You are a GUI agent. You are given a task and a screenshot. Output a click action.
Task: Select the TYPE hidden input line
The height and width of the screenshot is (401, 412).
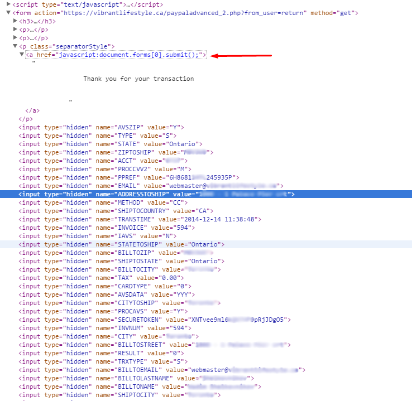pos(98,136)
